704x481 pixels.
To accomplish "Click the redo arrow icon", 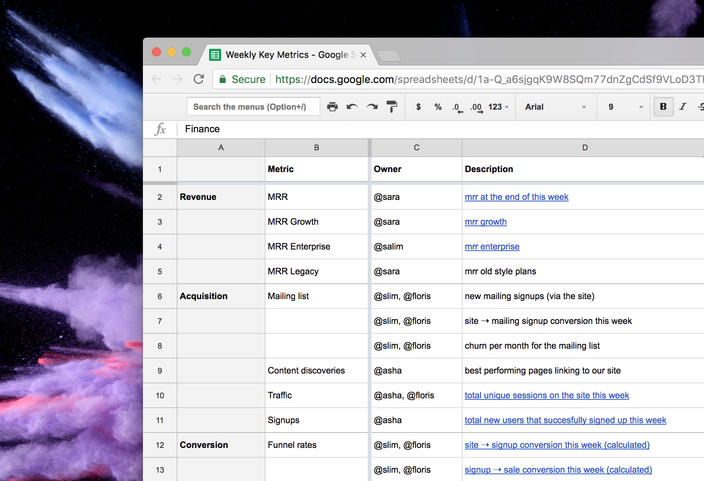I will coord(372,107).
